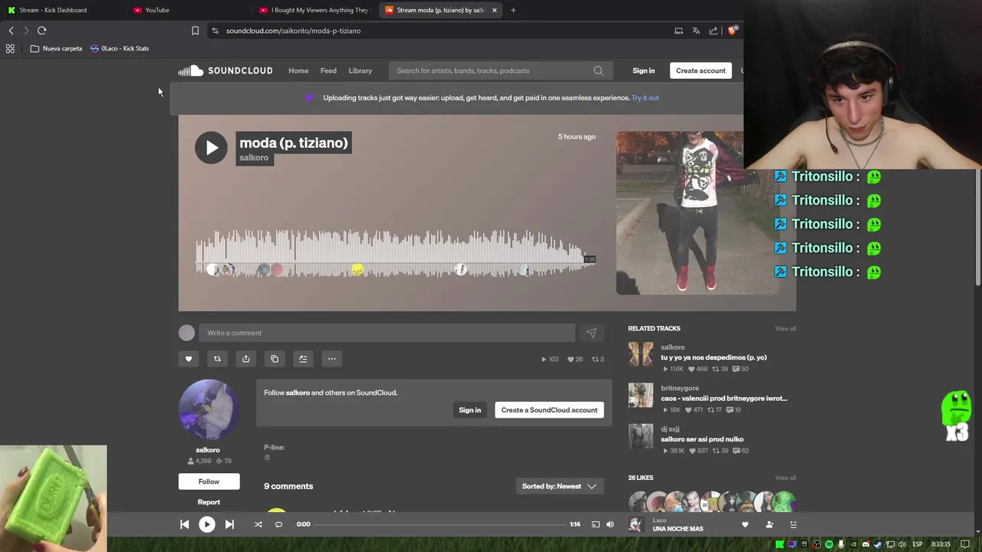Like the track with the heart icon
982x552 pixels.
[189, 359]
